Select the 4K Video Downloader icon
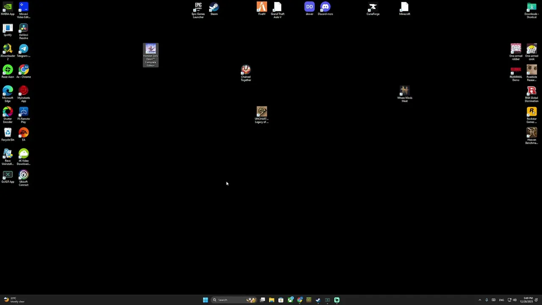Image resolution: width=542 pixels, height=305 pixels. pyautogui.click(x=23, y=157)
